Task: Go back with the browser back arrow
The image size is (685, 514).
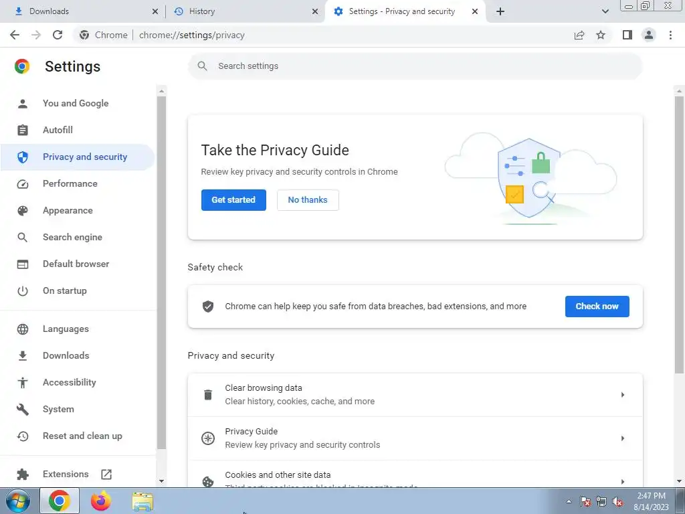Action: [15, 35]
